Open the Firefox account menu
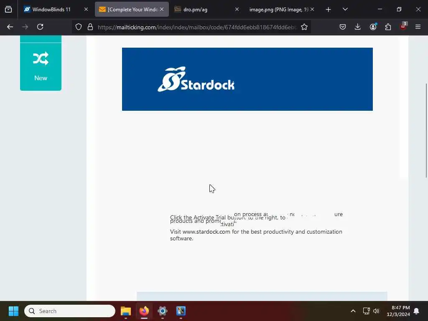This screenshot has width=428, height=321. pyautogui.click(x=373, y=27)
